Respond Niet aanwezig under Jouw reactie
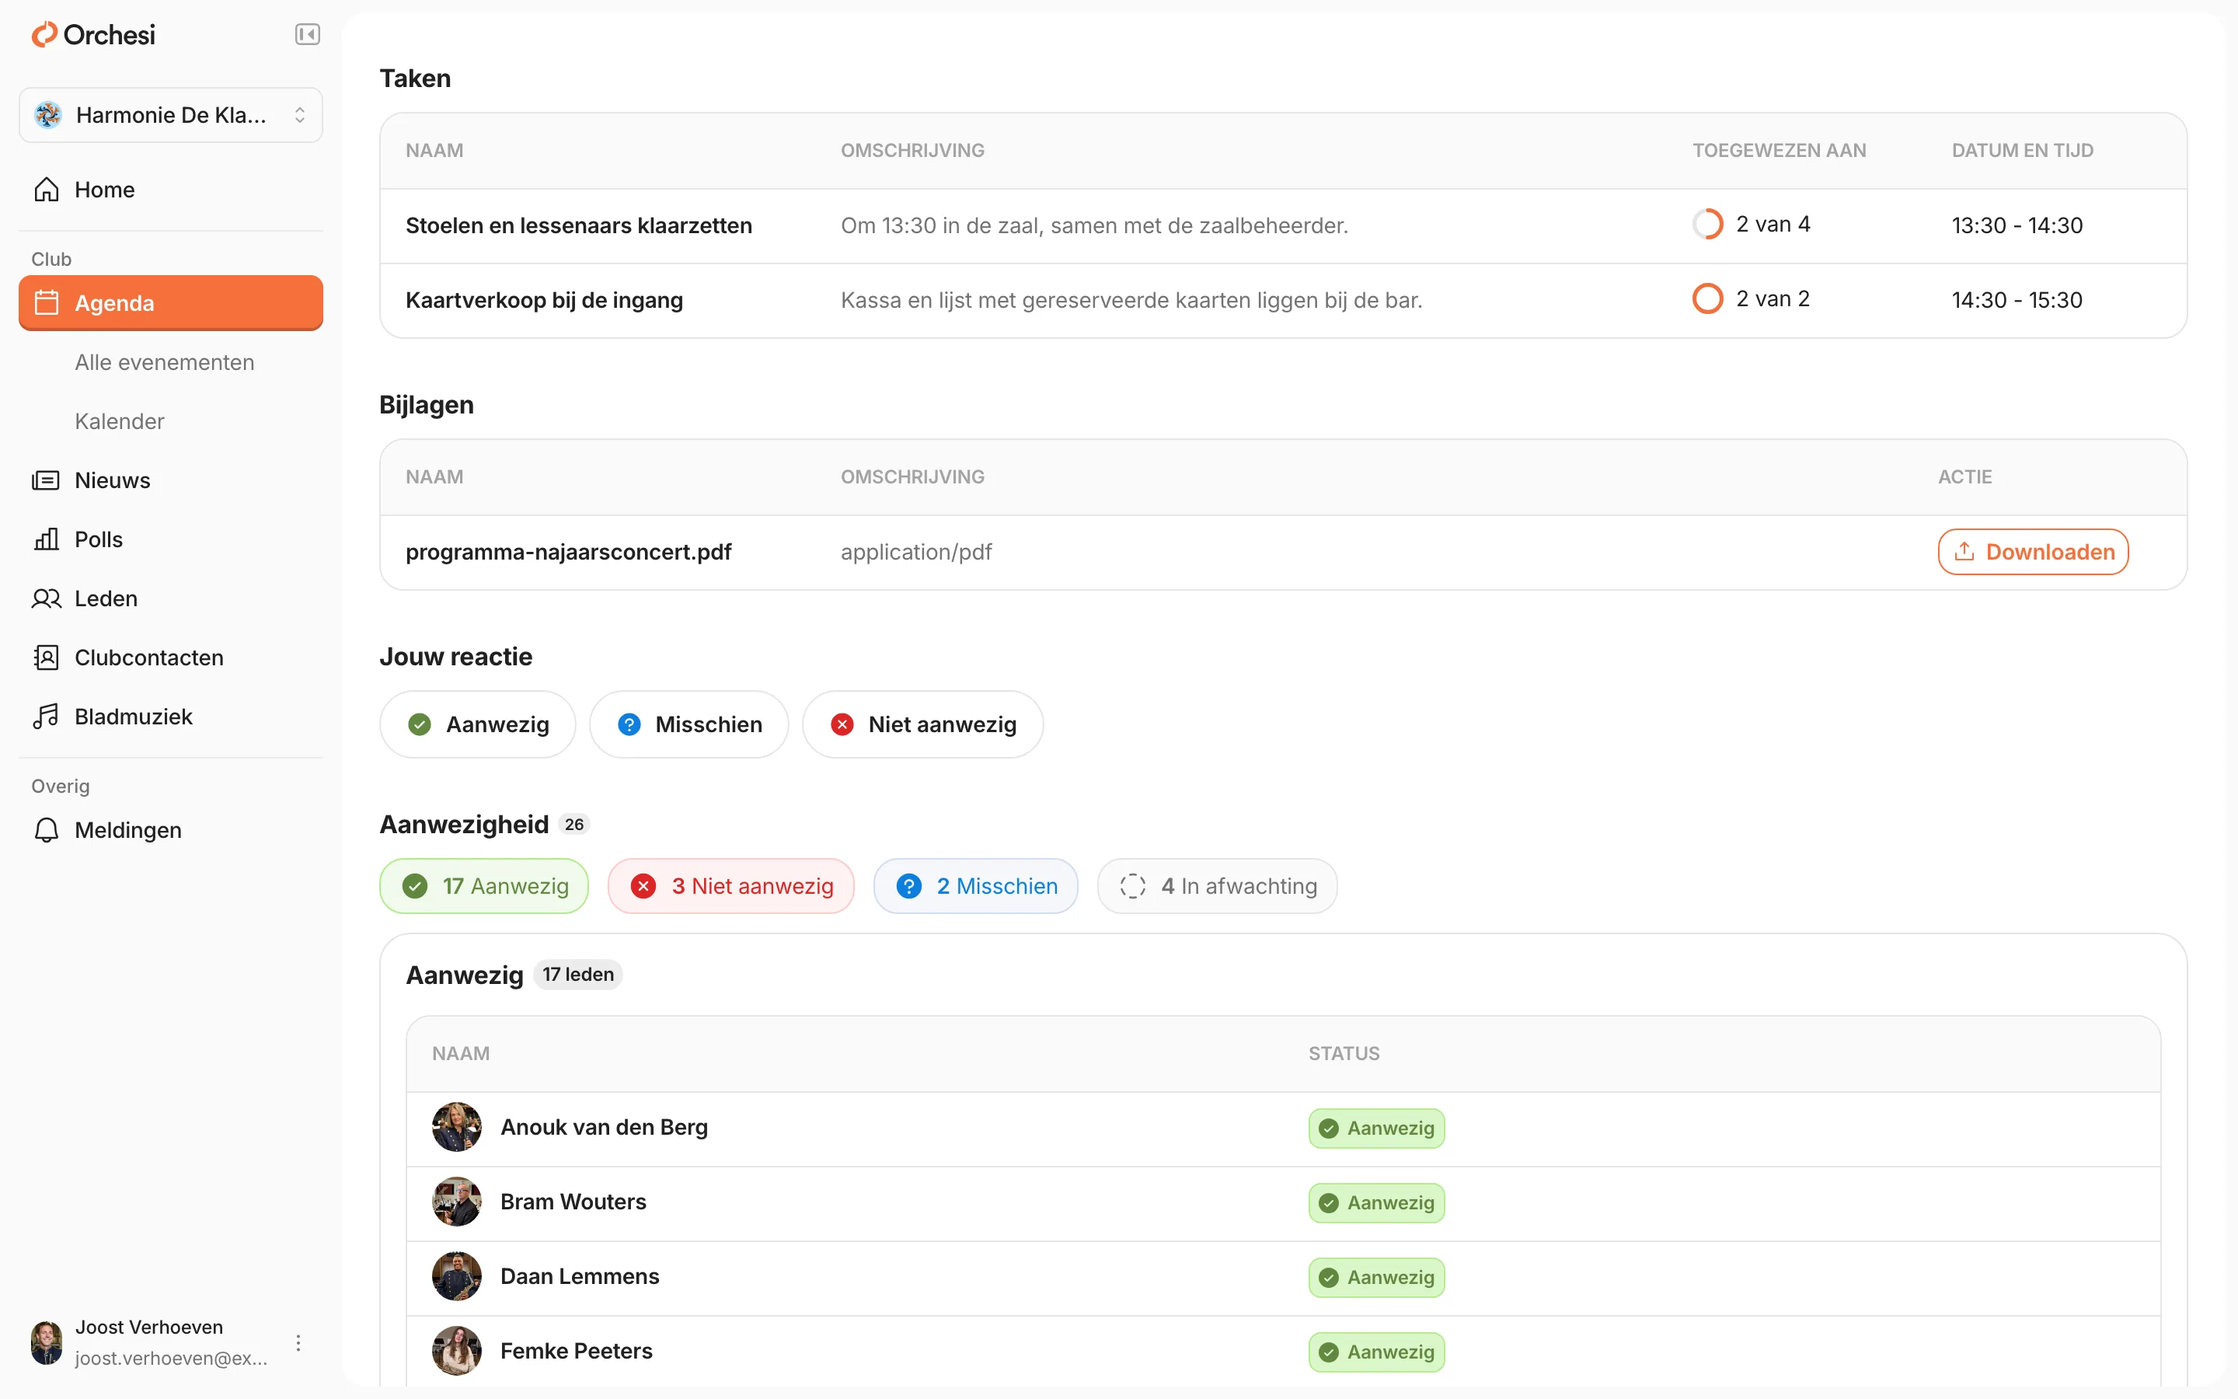This screenshot has width=2238, height=1399. pos(923,724)
